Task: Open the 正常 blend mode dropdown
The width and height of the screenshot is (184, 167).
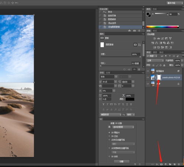Action: pos(155,61)
